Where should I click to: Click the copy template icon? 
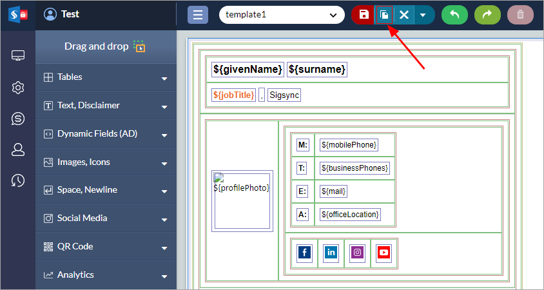tap(384, 15)
